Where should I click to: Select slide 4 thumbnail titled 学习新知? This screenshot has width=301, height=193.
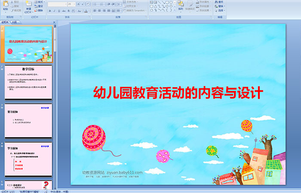[28, 159]
